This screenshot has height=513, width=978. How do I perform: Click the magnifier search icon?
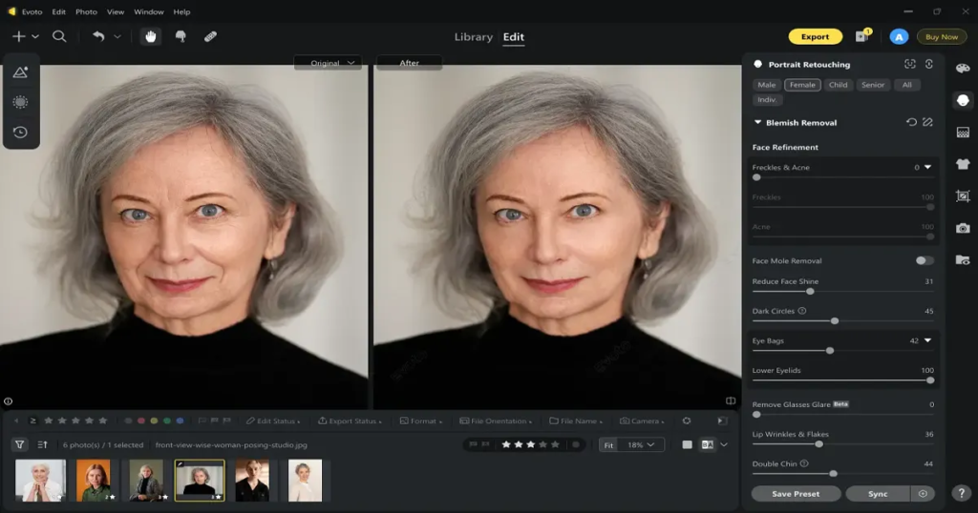(59, 36)
